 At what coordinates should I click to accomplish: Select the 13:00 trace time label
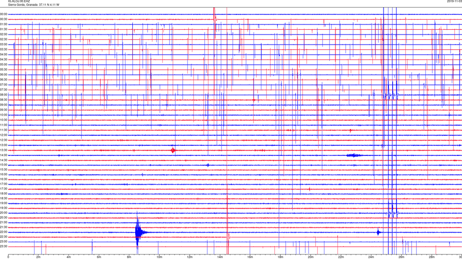(4, 145)
